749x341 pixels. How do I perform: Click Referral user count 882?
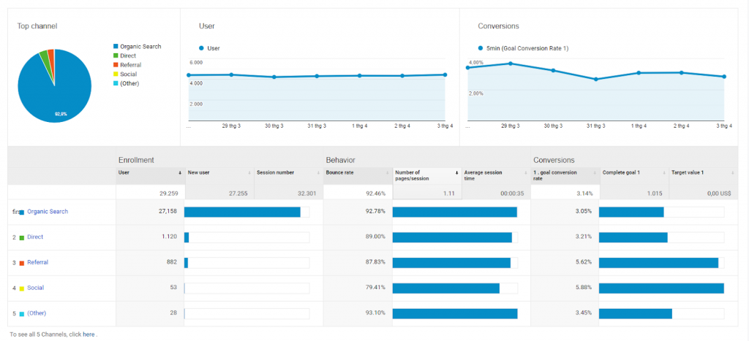tap(172, 262)
